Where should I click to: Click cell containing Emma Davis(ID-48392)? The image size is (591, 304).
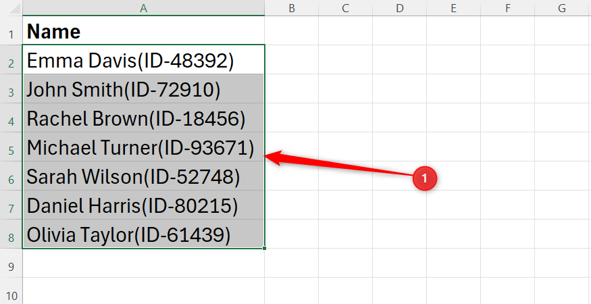click(x=143, y=59)
